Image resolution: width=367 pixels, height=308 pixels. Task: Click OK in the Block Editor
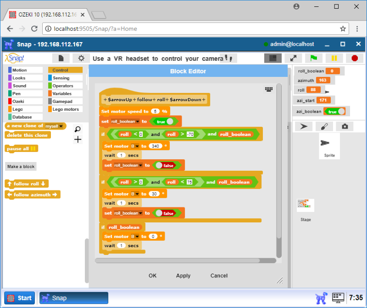[152, 276]
